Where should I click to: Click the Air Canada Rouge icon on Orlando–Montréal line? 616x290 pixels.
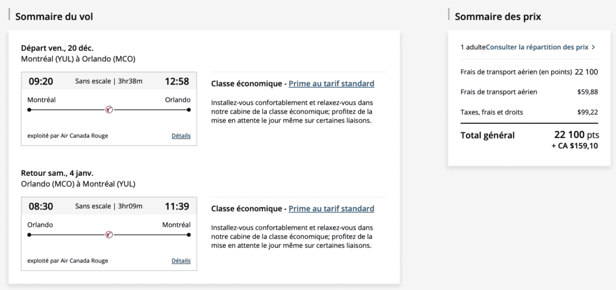tap(109, 235)
